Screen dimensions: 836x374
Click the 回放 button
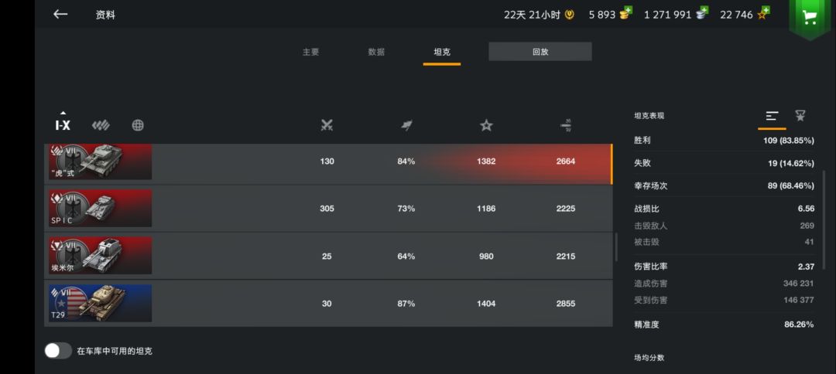pyautogui.click(x=540, y=52)
